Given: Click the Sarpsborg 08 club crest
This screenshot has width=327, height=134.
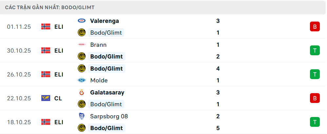Looking at the screenshot, I should tap(81, 116).
